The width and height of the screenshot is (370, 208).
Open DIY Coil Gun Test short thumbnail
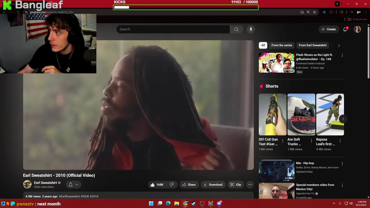point(273,114)
